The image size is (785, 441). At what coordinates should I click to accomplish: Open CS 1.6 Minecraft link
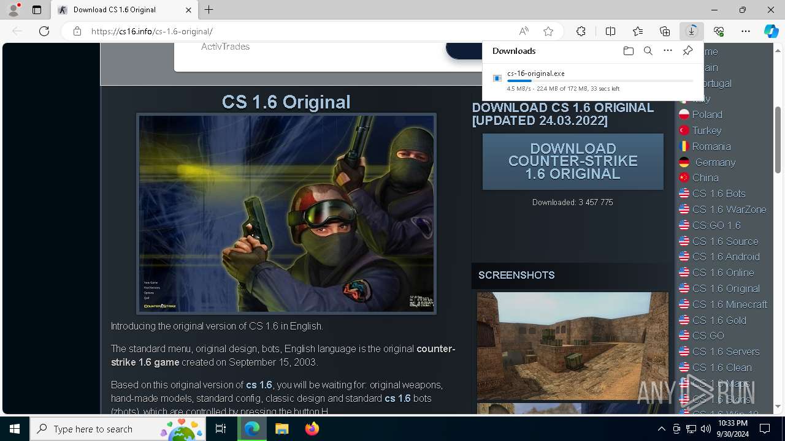point(730,304)
